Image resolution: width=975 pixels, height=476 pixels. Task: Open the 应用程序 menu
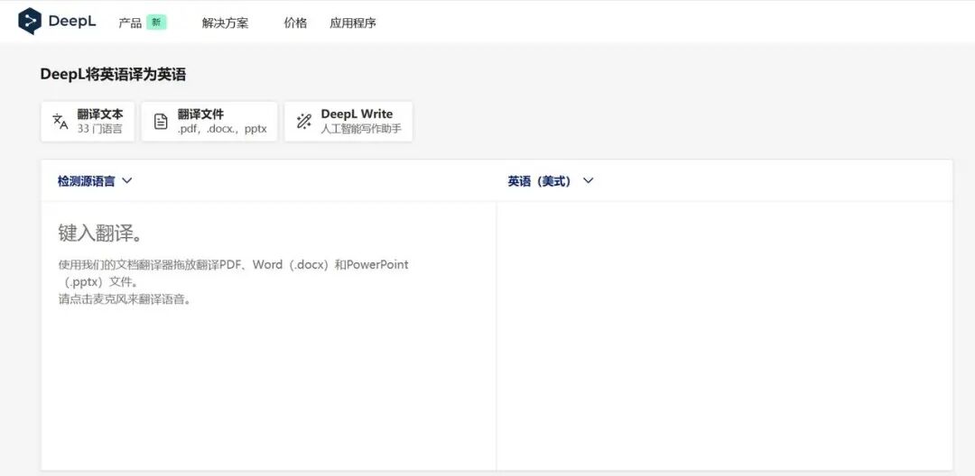[353, 23]
